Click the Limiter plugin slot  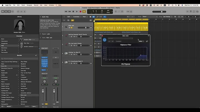[44, 67]
